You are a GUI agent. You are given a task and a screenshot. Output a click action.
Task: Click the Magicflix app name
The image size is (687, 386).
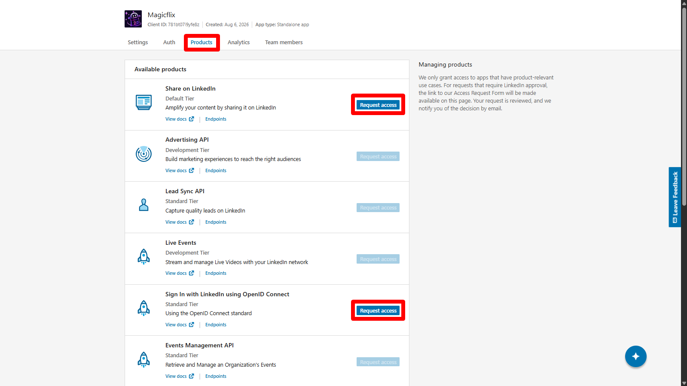click(162, 15)
